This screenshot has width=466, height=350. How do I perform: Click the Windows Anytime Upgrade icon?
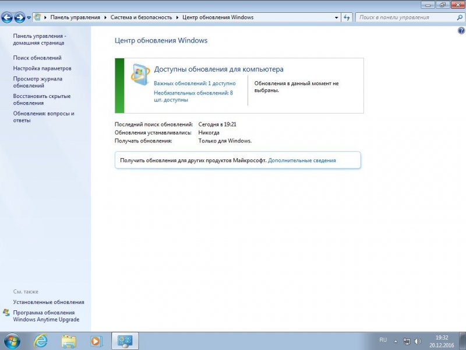[6, 313]
